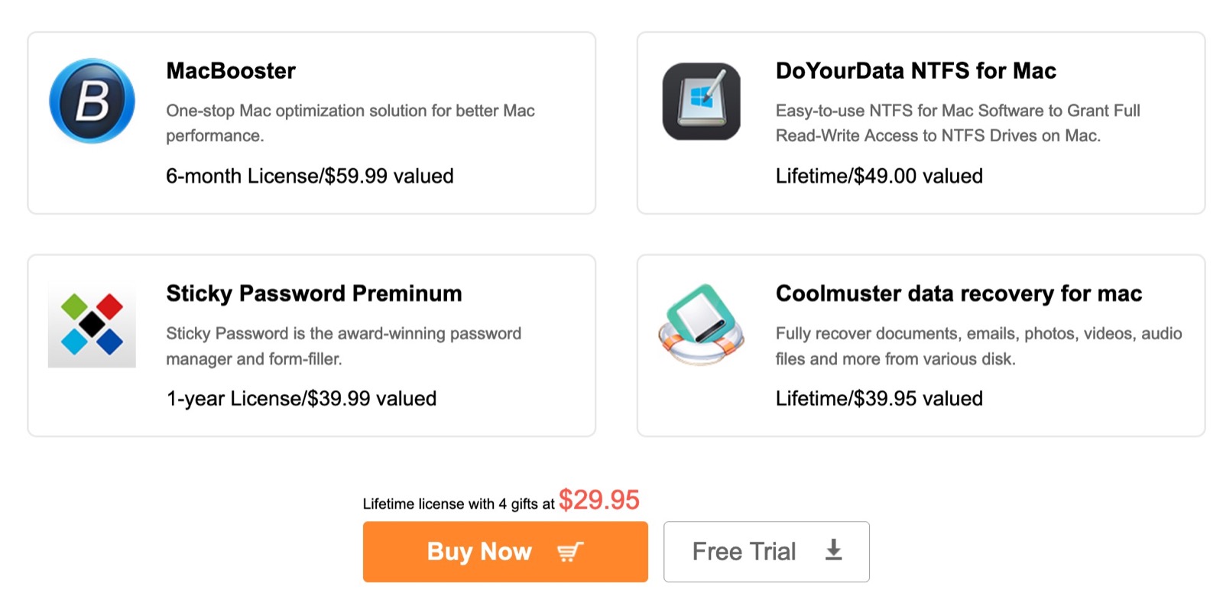
Task: Click MacBooster's 6-month License/$59.99 valued text
Action: (310, 176)
